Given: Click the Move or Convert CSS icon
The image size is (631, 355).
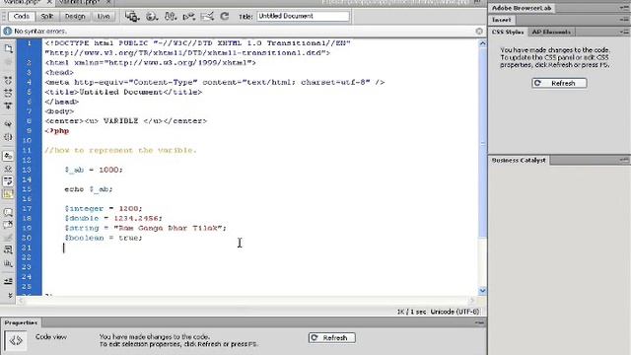Looking at the screenshot, I should pos(8,263).
